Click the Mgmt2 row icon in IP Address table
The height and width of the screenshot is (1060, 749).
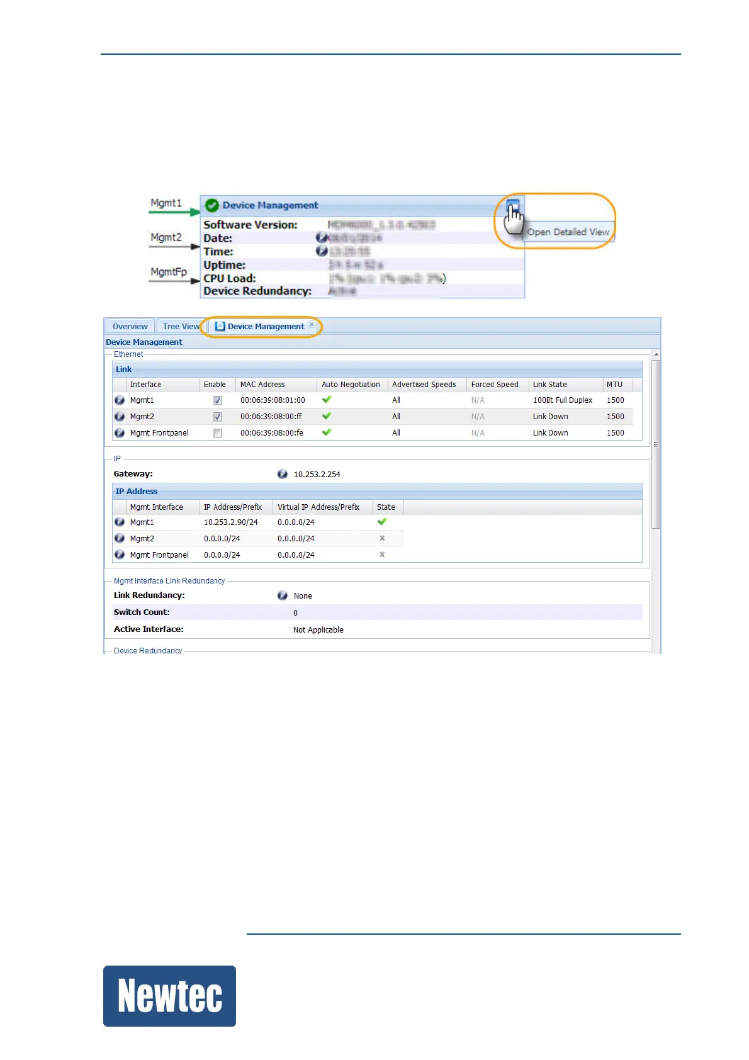pyautogui.click(x=120, y=539)
